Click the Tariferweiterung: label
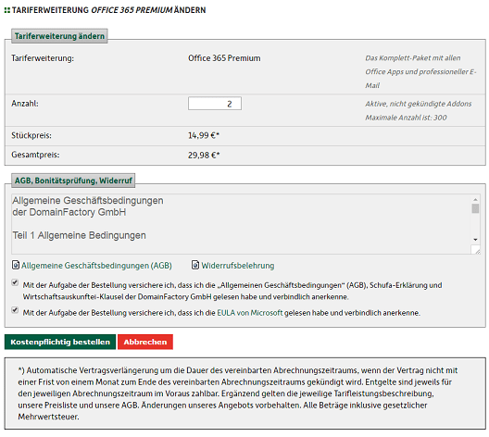Image resolution: width=489 pixels, height=437 pixels. (x=43, y=58)
